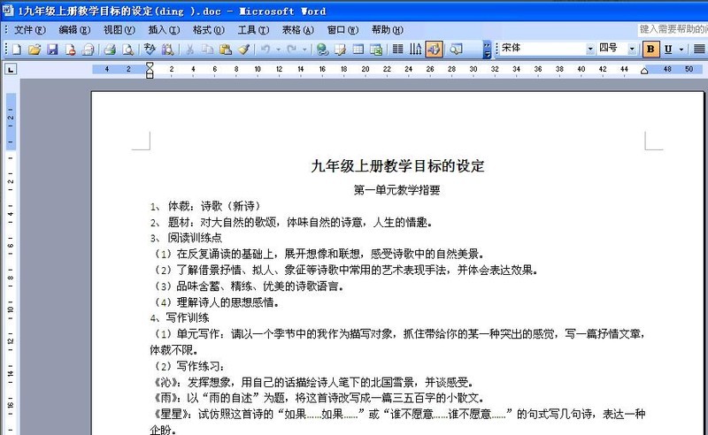Click the line starting 《雨》：以"雨的自述"为题
This screenshot has height=435, width=708.
pyautogui.click(x=319, y=398)
